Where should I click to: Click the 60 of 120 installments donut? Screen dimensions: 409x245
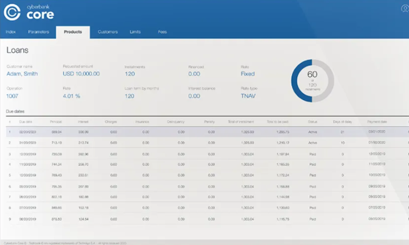tap(312, 81)
